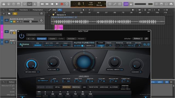Select the CLASSIC mode button
Screen dimensions: 175x98
pos(101,43)
